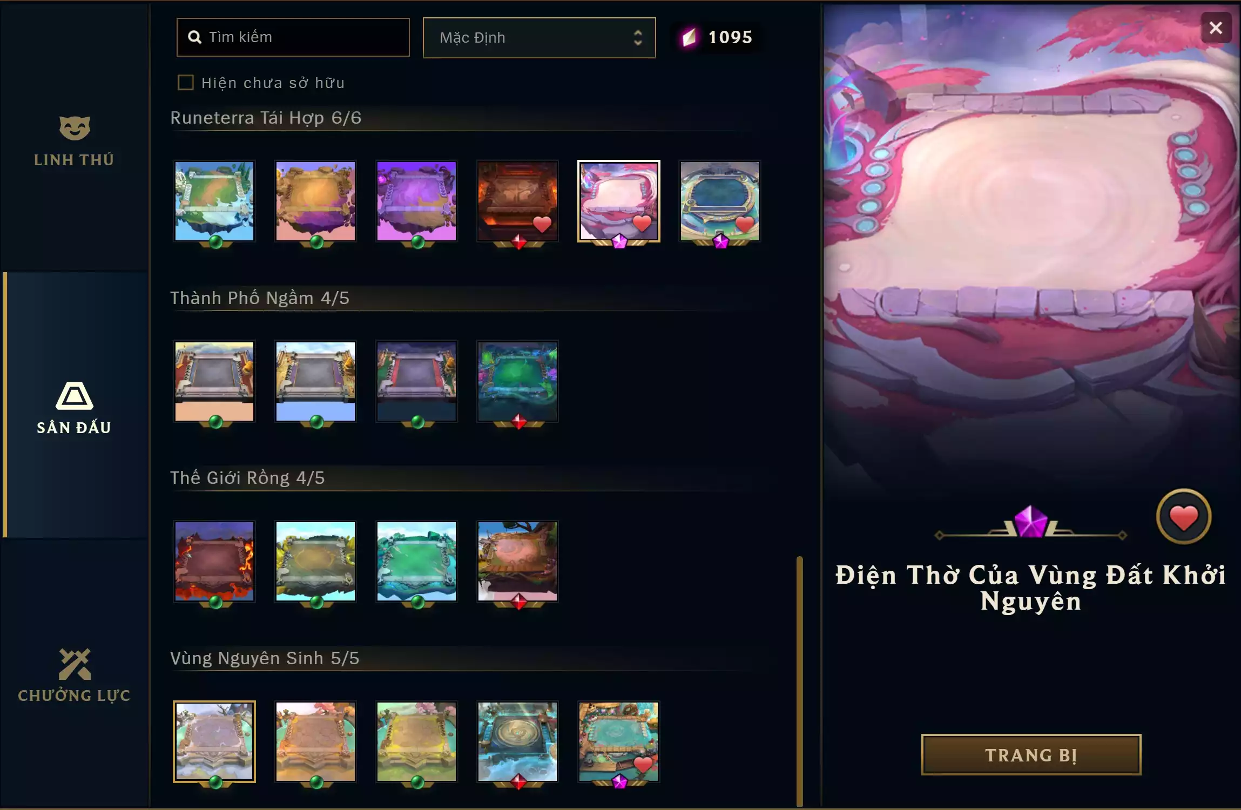Open the Linh Thú cat icon tab
Viewport: 1241px width, 810px height.
75,140
